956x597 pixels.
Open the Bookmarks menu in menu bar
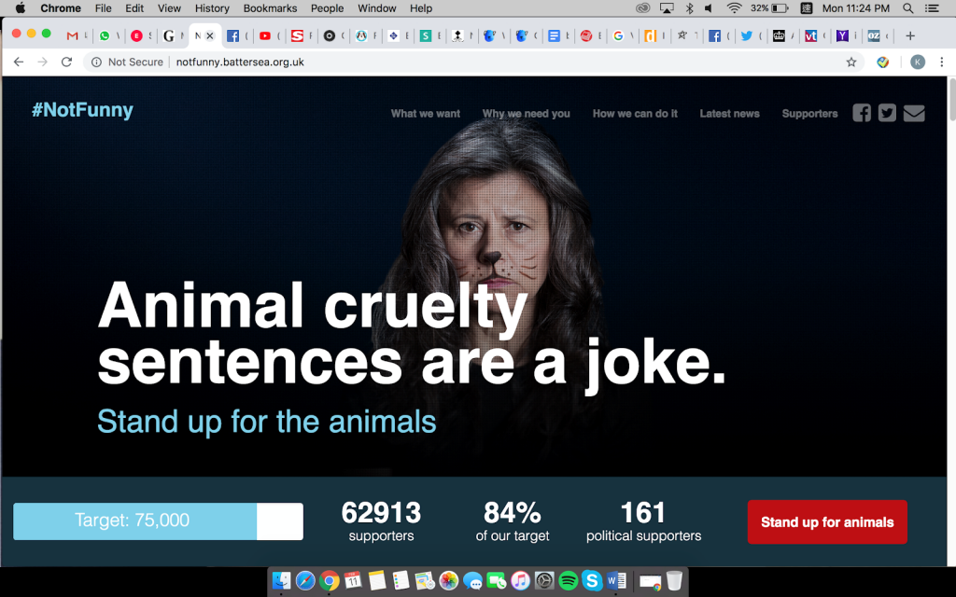(x=270, y=7)
